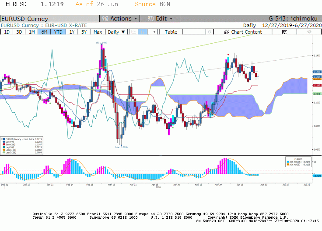Select the YTD time range button
322x231 pixels.
pos(58,32)
